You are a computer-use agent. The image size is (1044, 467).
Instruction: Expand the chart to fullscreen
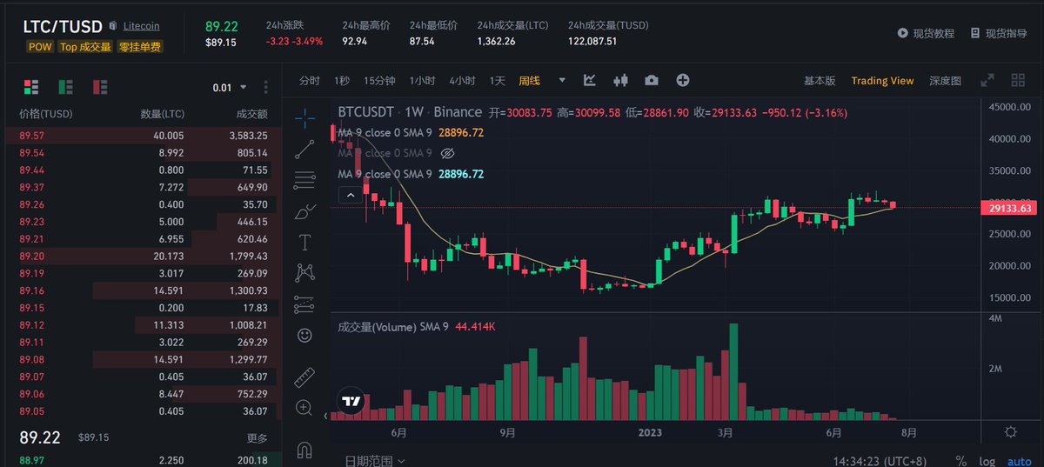point(987,80)
